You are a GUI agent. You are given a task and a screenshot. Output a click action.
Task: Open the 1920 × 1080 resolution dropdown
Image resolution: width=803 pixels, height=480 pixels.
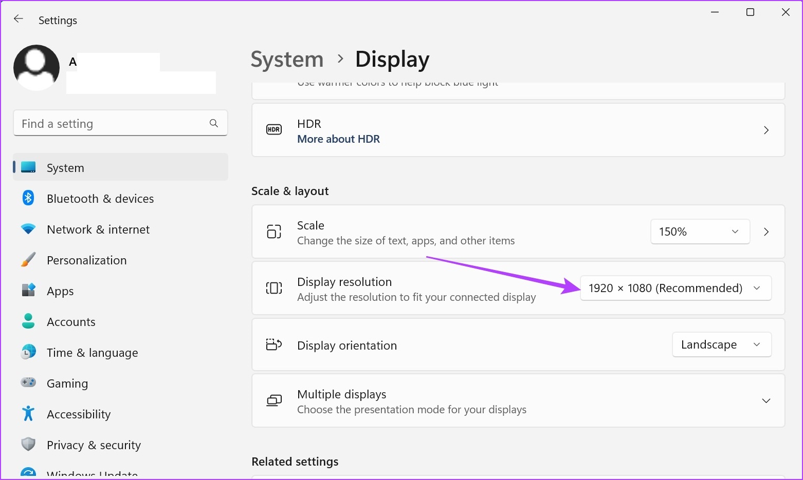pos(676,288)
